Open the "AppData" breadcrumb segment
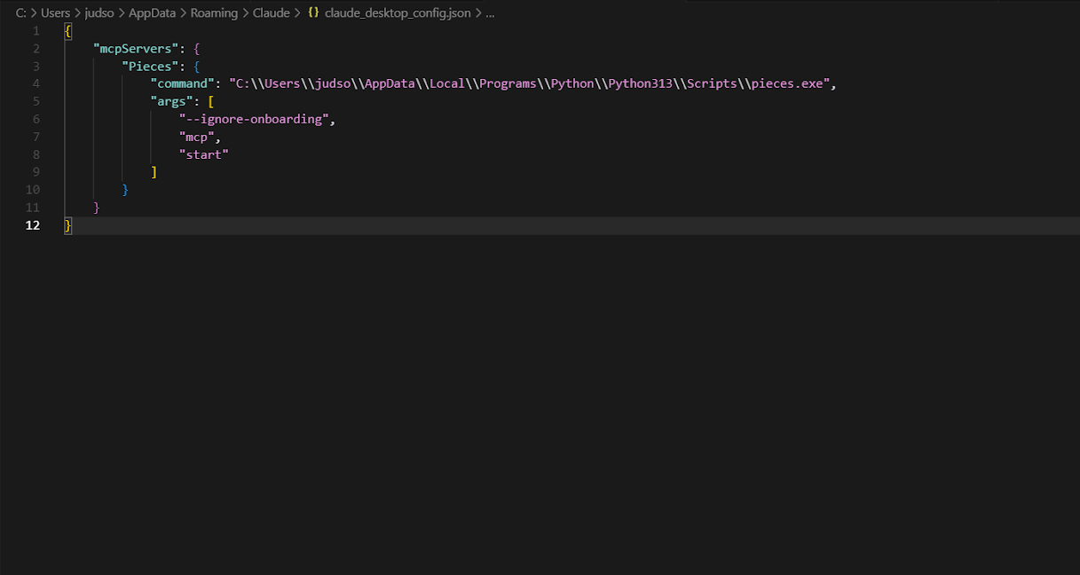 pyautogui.click(x=152, y=13)
